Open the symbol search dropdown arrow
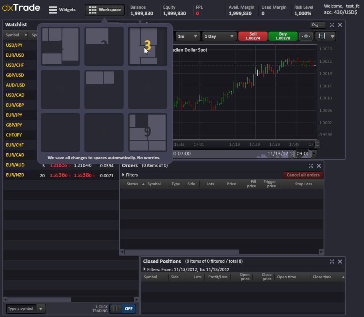This screenshot has height=317, width=364. pyautogui.click(x=41, y=309)
